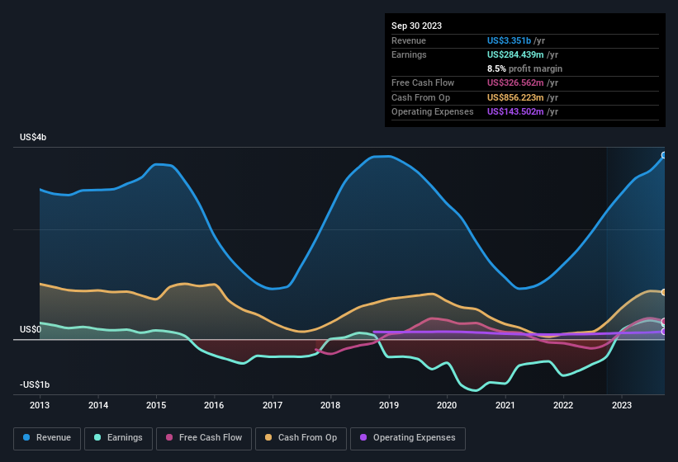Click the US$4b y-axis label
This screenshot has width=678, height=462.
pyautogui.click(x=33, y=137)
